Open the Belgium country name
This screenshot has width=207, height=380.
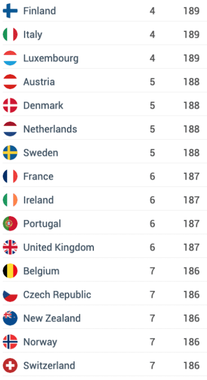[42, 271]
